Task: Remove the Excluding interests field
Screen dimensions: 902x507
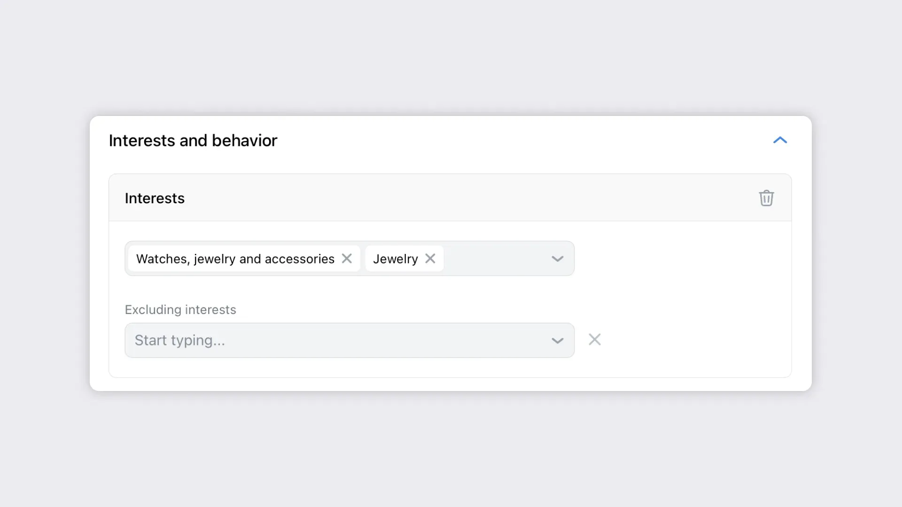Action: point(595,340)
